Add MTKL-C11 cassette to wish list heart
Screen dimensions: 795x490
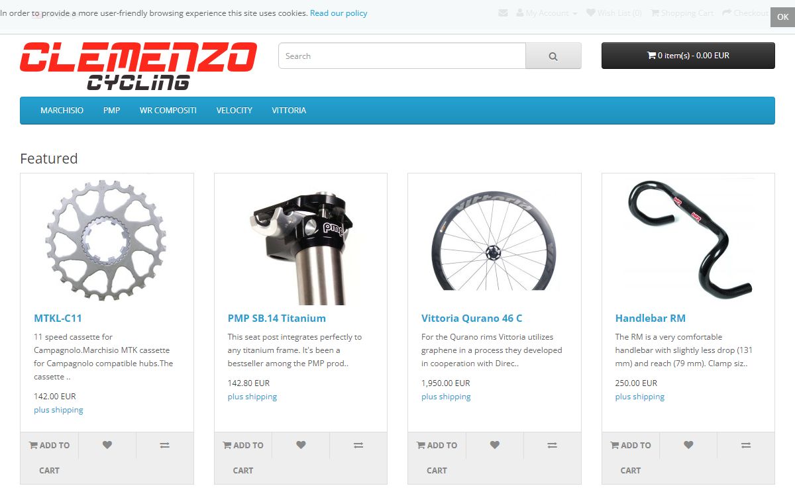[x=107, y=446]
